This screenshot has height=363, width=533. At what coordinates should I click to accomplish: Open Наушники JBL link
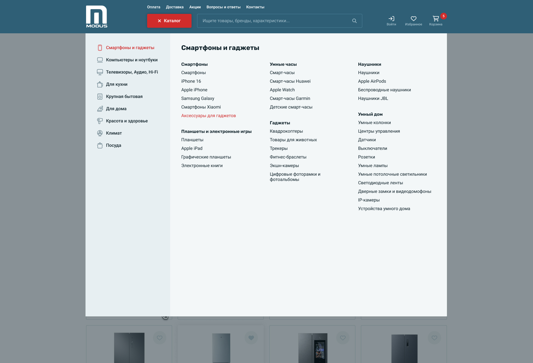coord(373,99)
